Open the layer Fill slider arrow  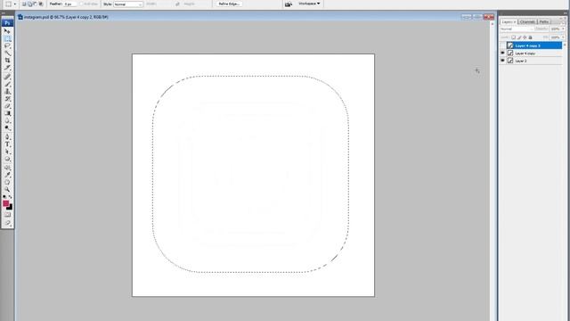point(563,37)
